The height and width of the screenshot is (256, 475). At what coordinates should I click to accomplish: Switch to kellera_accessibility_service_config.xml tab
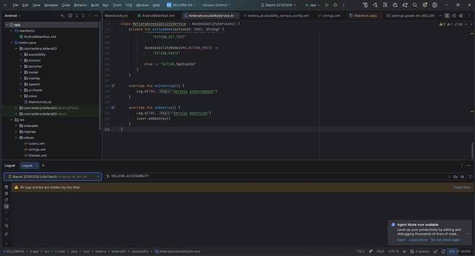pyautogui.click(x=276, y=16)
